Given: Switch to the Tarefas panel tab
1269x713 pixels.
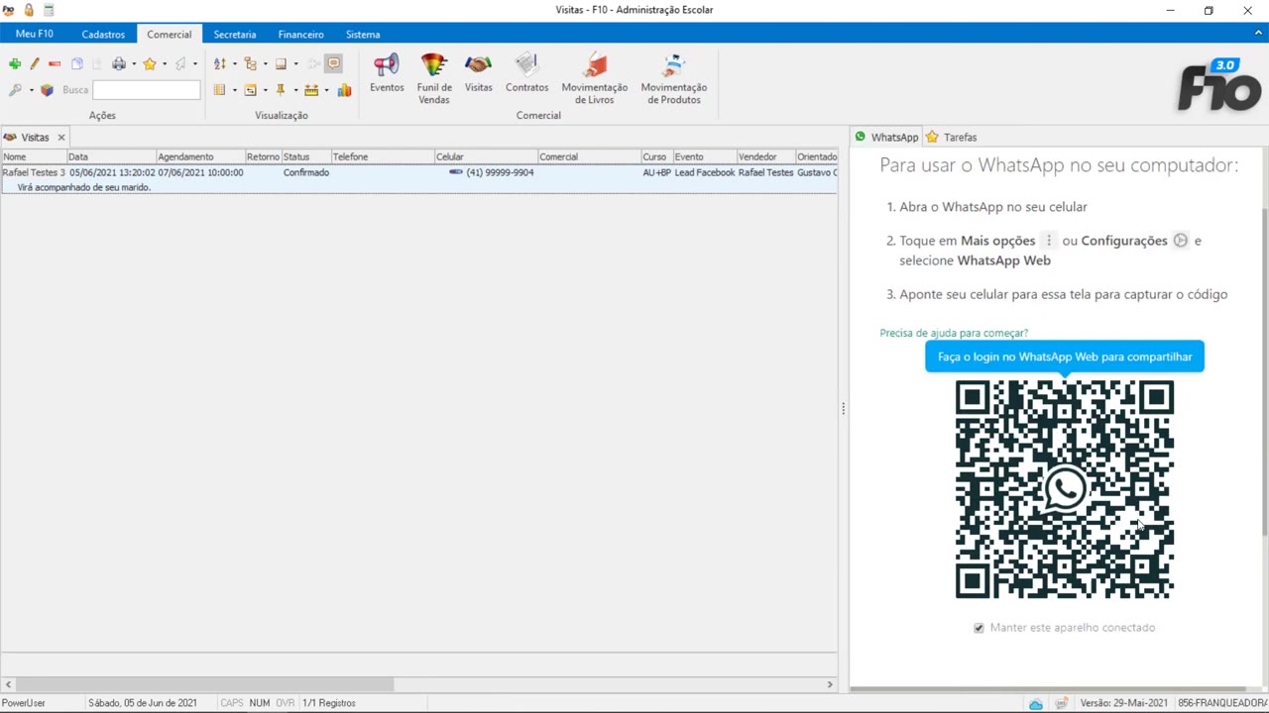Looking at the screenshot, I should click(x=952, y=138).
